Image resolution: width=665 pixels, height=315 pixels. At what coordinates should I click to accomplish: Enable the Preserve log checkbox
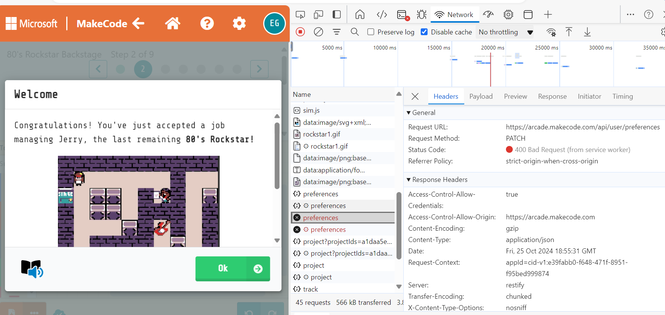(x=371, y=32)
